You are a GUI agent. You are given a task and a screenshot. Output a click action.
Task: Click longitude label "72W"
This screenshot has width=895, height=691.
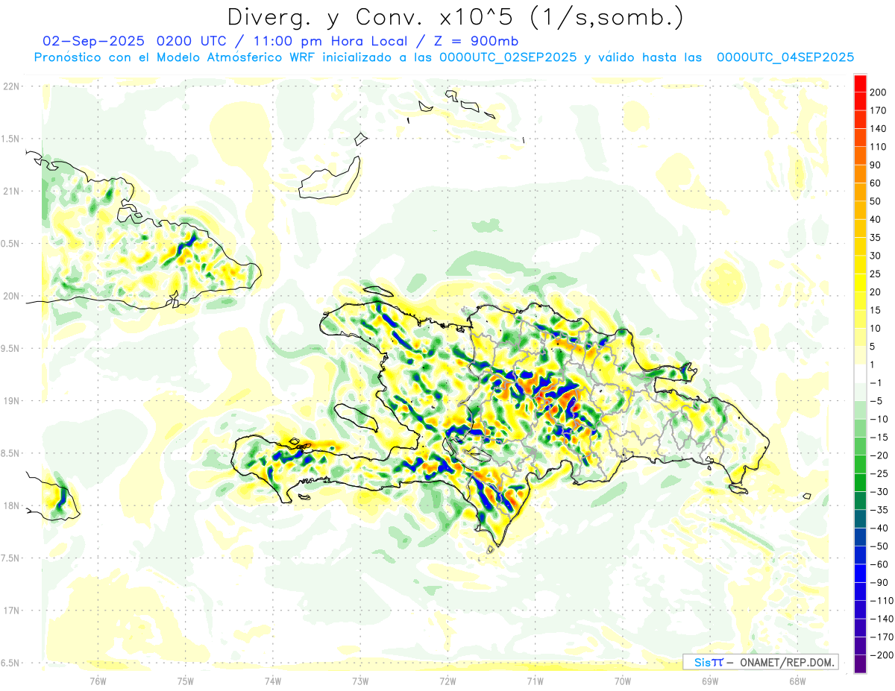click(x=447, y=680)
